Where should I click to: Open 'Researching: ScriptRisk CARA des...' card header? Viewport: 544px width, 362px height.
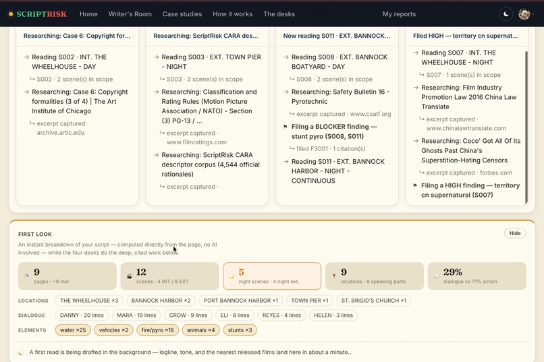207,36
